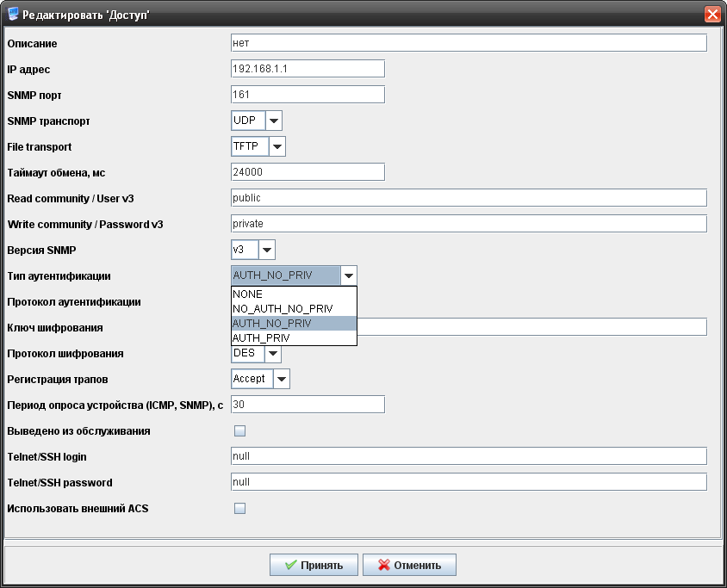Click the green checkmark Принять button
Image resolution: width=727 pixels, height=588 pixels.
point(313,565)
